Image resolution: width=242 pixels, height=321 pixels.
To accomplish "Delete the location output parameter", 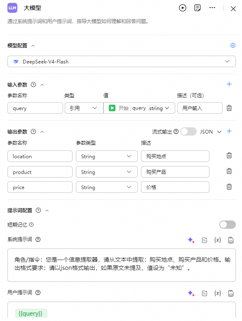I will (x=229, y=155).
